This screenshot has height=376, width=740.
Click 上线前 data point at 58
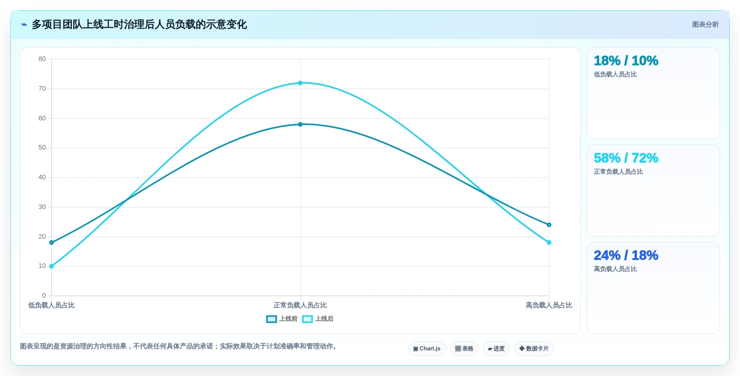pyautogui.click(x=300, y=124)
